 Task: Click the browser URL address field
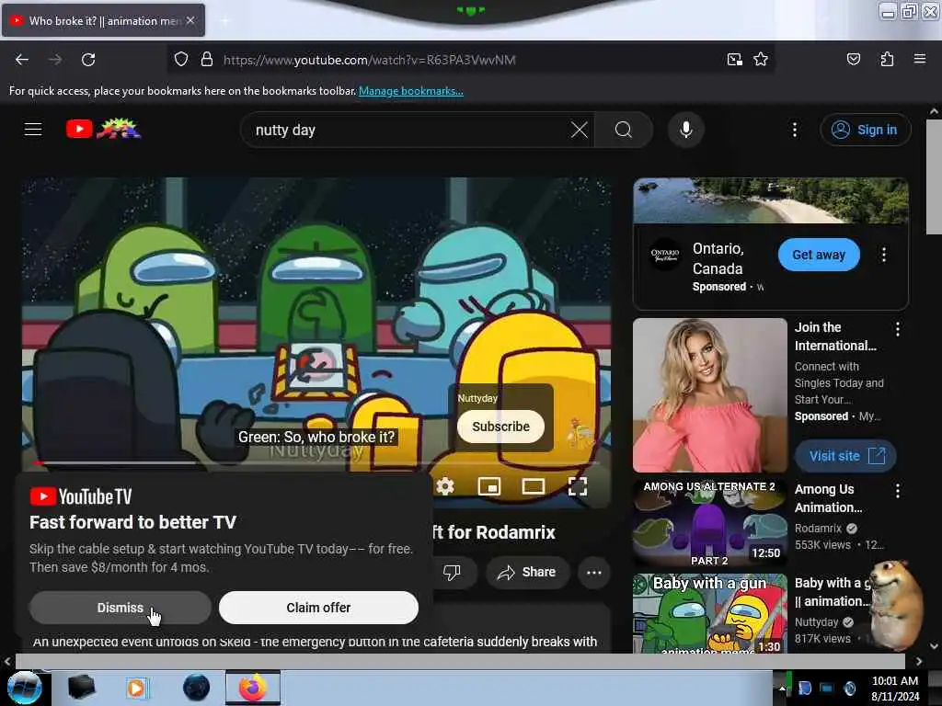tap(468, 60)
